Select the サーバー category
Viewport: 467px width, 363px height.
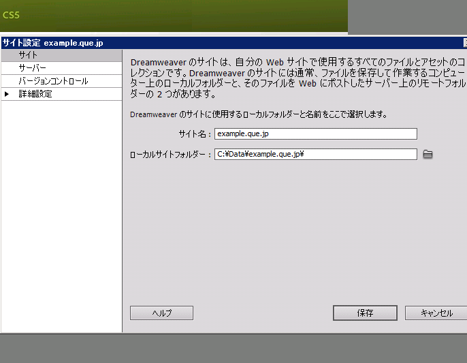[x=62, y=68]
